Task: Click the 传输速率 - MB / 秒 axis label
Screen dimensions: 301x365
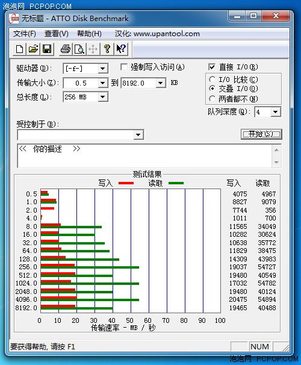Action: (123, 328)
